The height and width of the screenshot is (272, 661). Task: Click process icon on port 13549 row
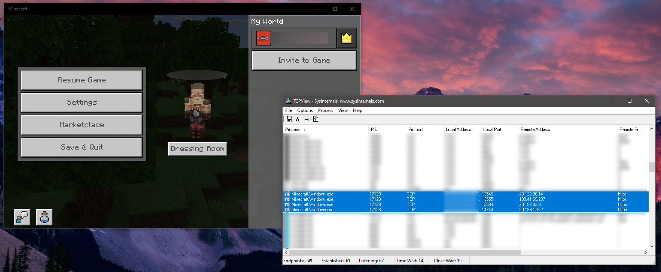click(287, 194)
